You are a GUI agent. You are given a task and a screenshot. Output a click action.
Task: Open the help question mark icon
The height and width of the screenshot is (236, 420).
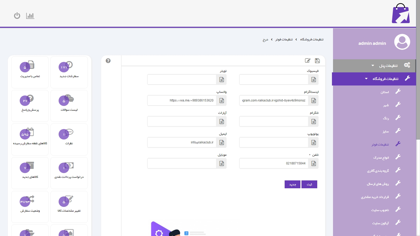[x=108, y=61]
